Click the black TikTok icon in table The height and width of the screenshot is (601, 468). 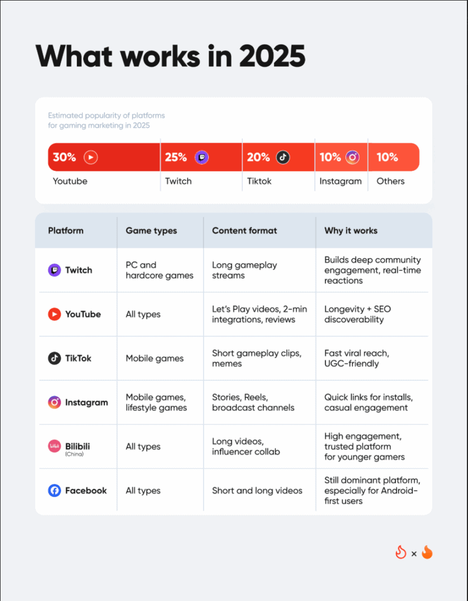(x=55, y=358)
